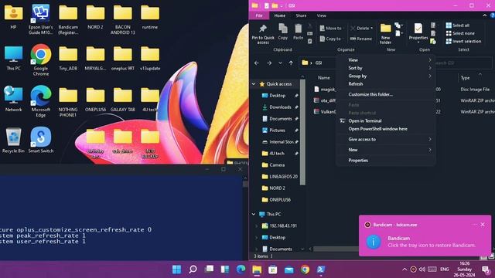Click Invert selection in the ribbon
Image resolution: width=495 pixels, height=278 pixels.
tap(463, 41)
